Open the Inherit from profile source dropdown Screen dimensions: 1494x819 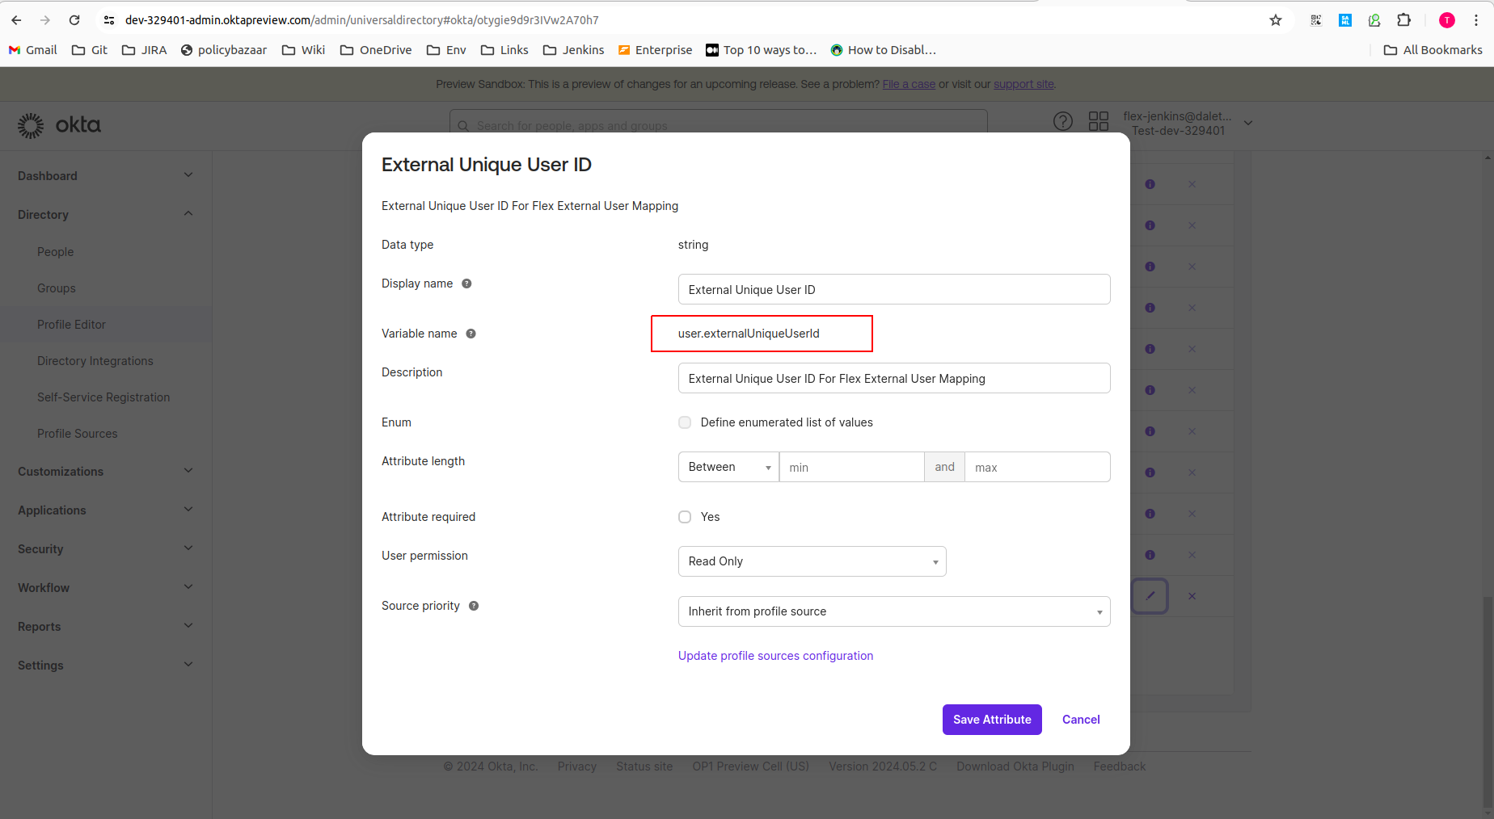(893, 611)
